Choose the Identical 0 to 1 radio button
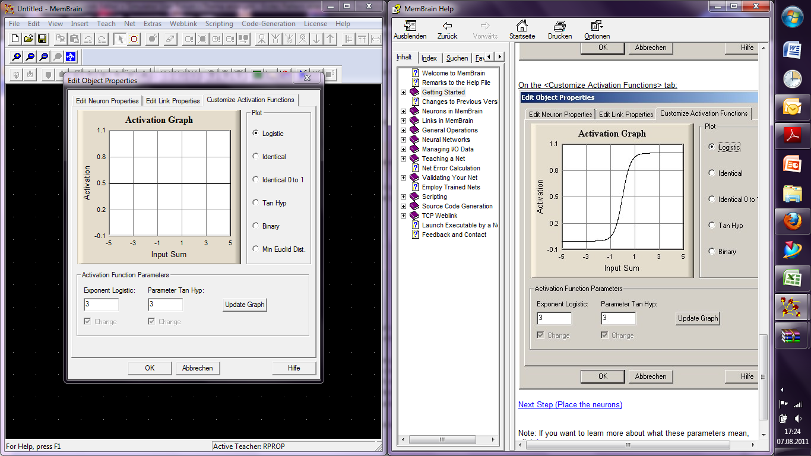811x456 pixels. point(256,180)
